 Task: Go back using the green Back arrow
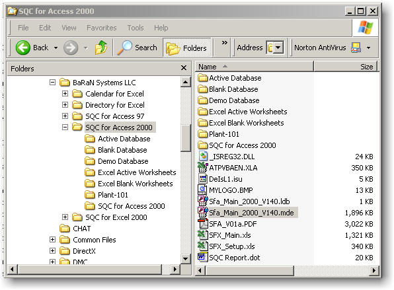click(23, 48)
